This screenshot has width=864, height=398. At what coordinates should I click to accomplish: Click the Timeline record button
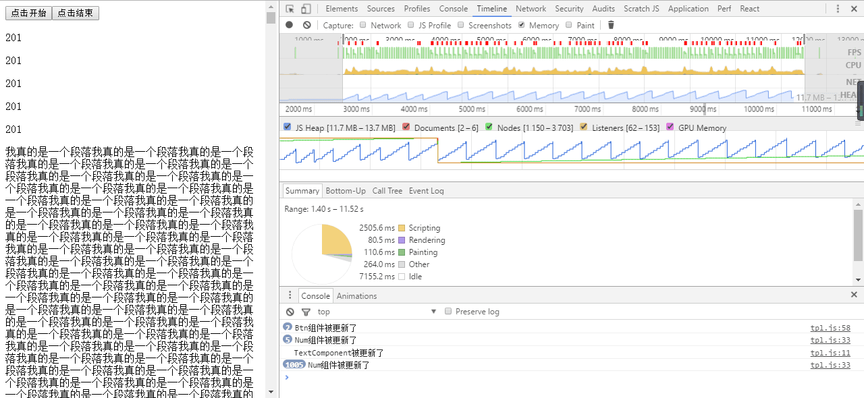pos(289,25)
